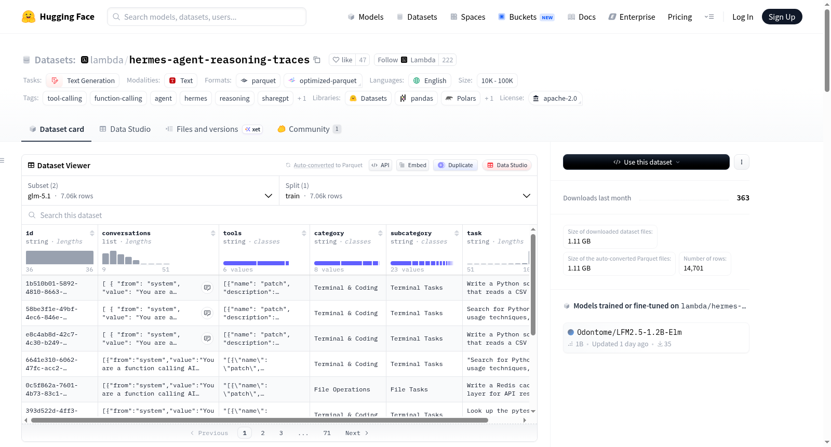Image resolution: width=831 pixels, height=447 pixels.
Task: Copy dataset name with the copy icon
Action: (317, 60)
